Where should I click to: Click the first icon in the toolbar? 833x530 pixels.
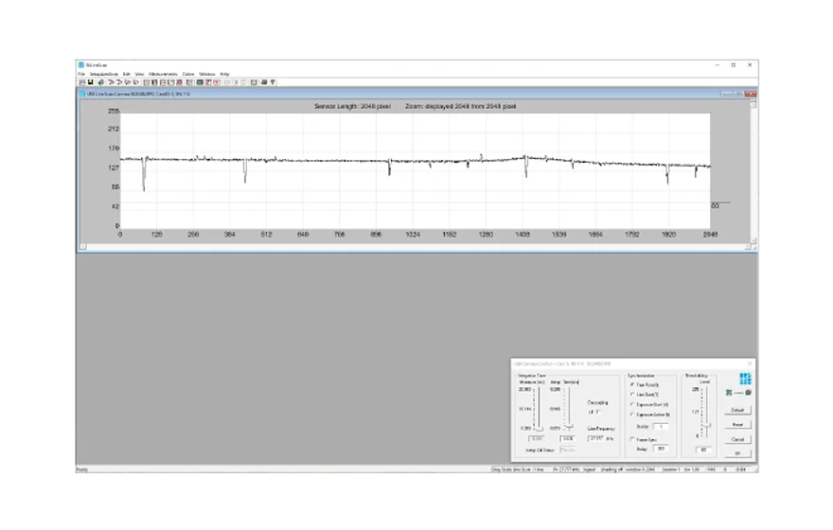[x=81, y=82]
